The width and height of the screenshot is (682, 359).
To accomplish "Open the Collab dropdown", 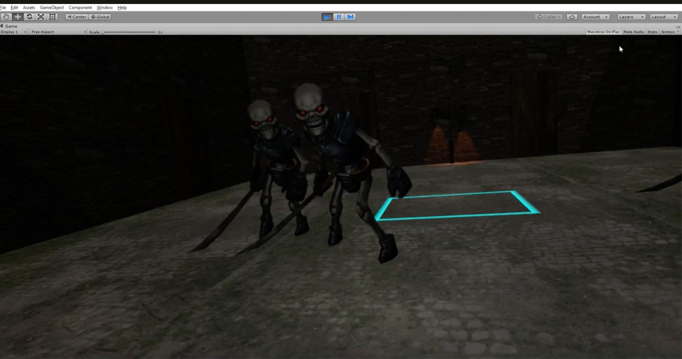I will pos(549,17).
